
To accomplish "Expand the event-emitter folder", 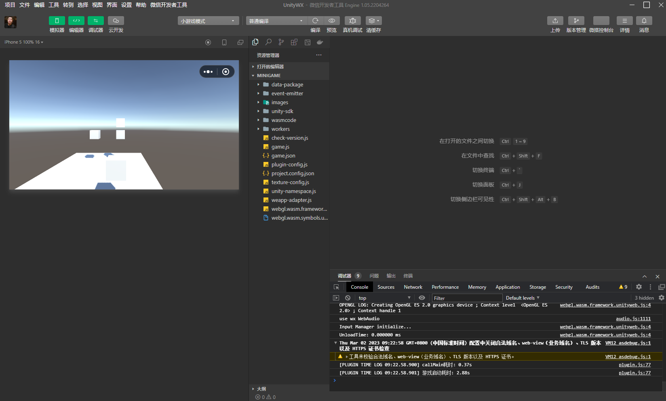I will 289,93.
